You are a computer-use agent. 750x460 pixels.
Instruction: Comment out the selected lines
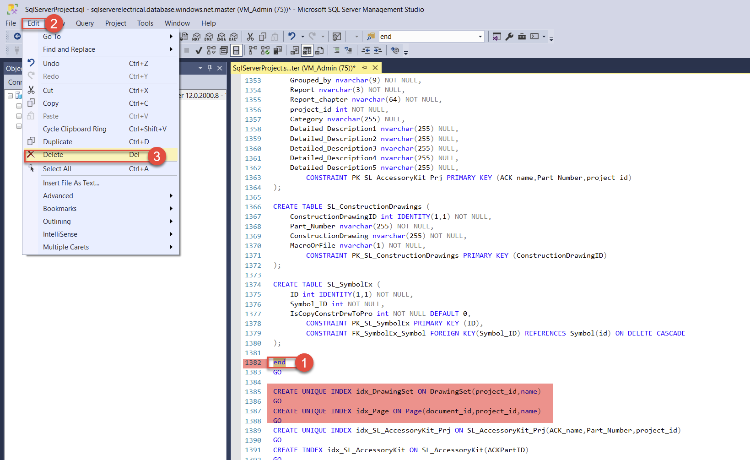[336, 50]
